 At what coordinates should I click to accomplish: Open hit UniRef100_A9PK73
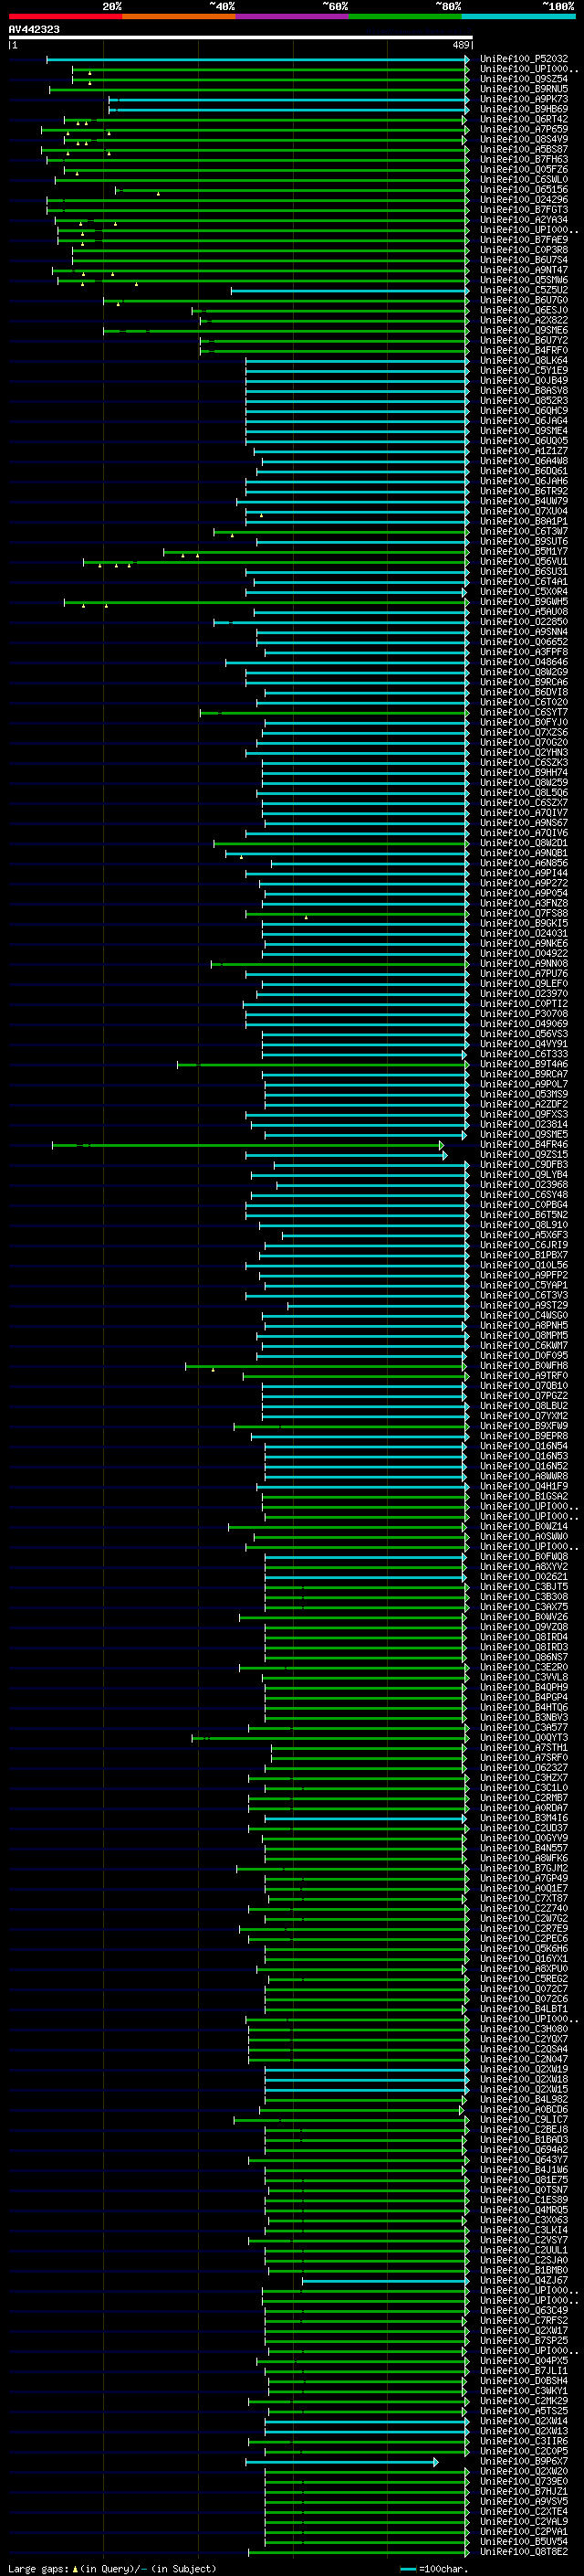(524, 99)
